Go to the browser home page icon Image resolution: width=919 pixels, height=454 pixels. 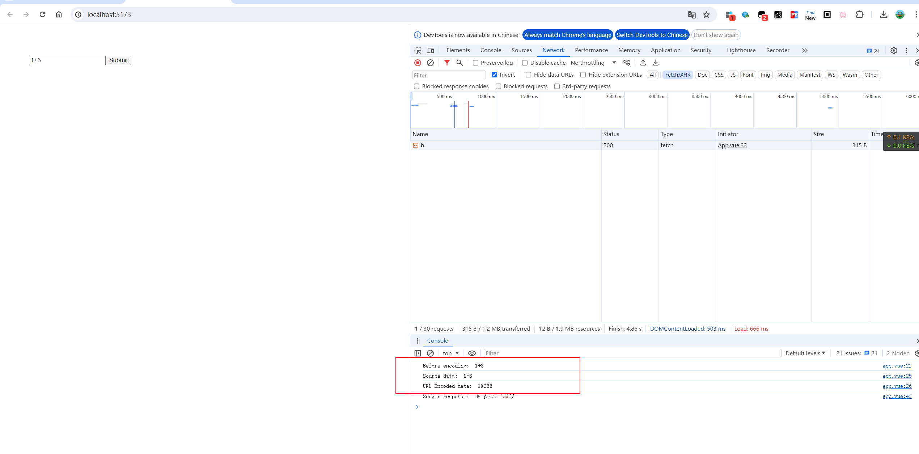59,14
